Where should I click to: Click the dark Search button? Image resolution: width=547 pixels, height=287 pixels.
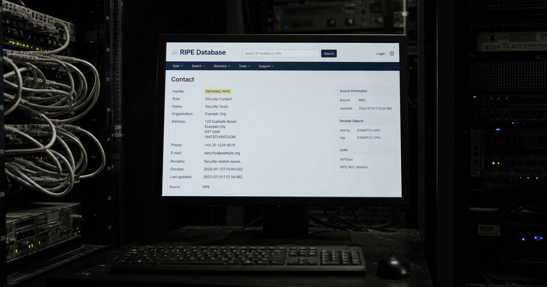[329, 54]
